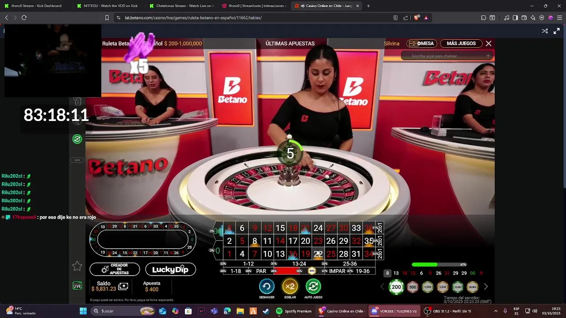
Task: Place a bet on number 24
Action: point(318,228)
